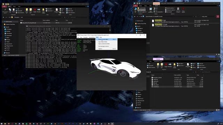Open Help menu in UE Viewer
The width and height of the screenshot is (223, 125).
coord(101,37)
